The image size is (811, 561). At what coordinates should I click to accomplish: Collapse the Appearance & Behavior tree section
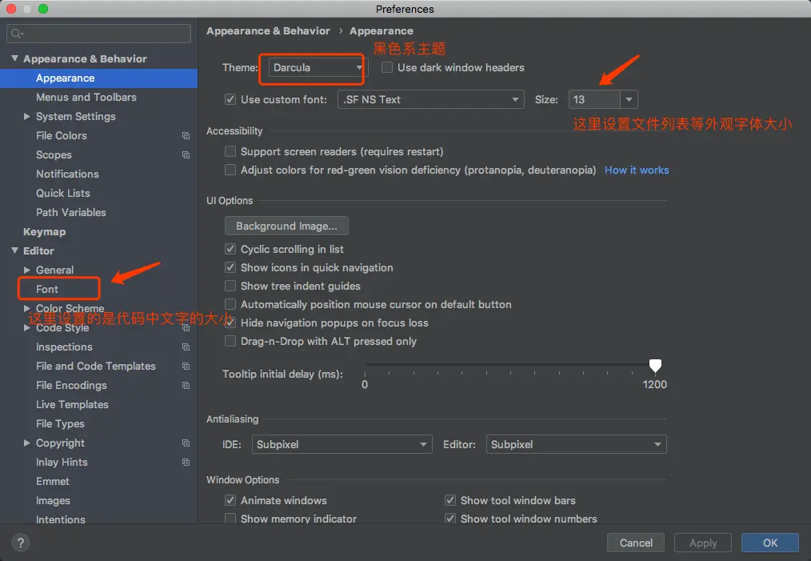pos(14,58)
